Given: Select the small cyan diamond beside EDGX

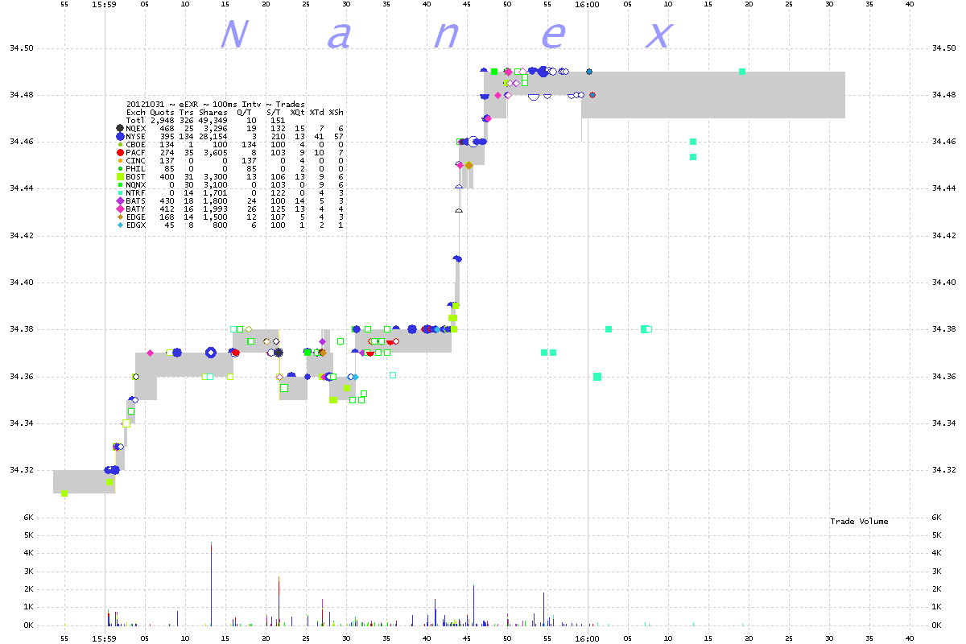Looking at the screenshot, I should coord(120,225).
